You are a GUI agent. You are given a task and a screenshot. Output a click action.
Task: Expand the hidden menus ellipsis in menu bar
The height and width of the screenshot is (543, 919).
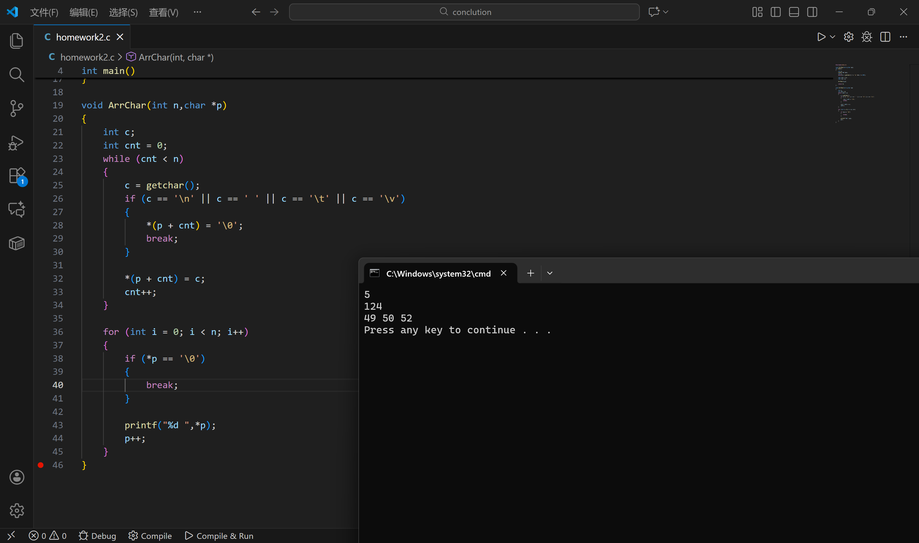click(x=198, y=12)
